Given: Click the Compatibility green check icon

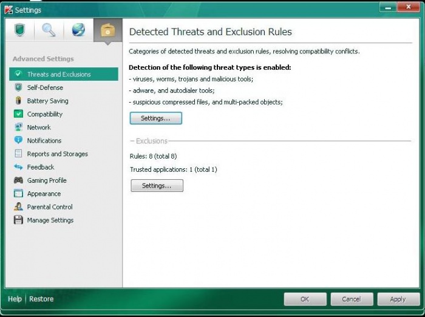Looking at the screenshot, I should 18,114.
